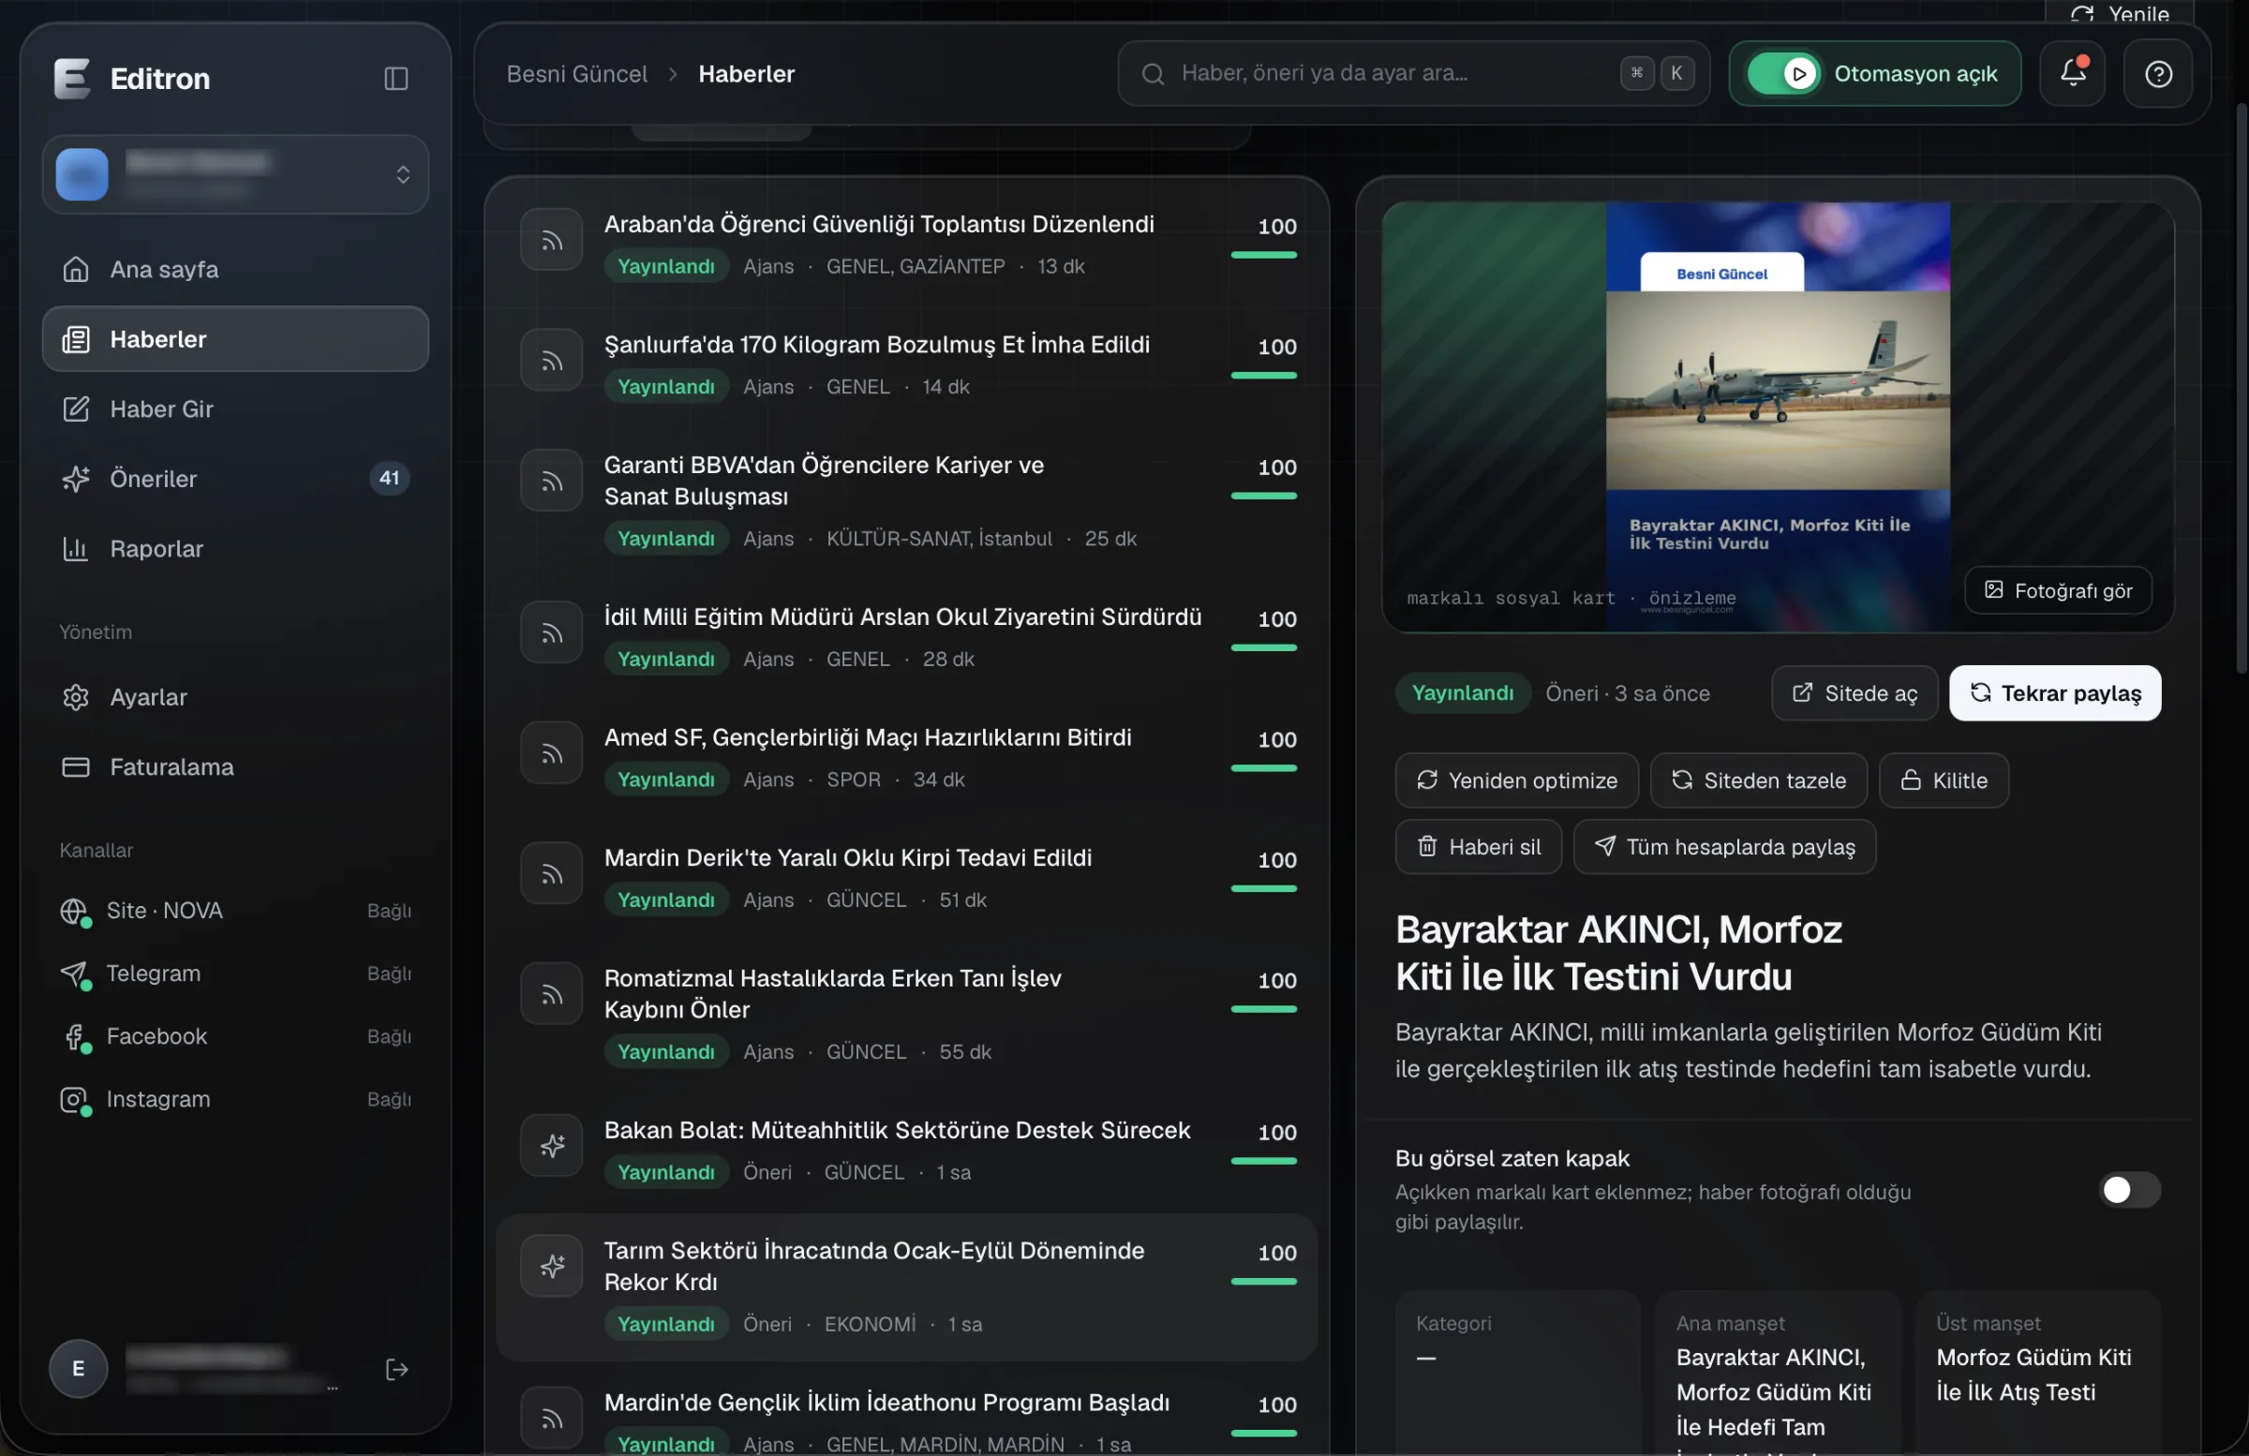The height and width of the screenshot is (1456, 2249).
Task: Click the social card preview image
Action: click(x=1777, y=416)
